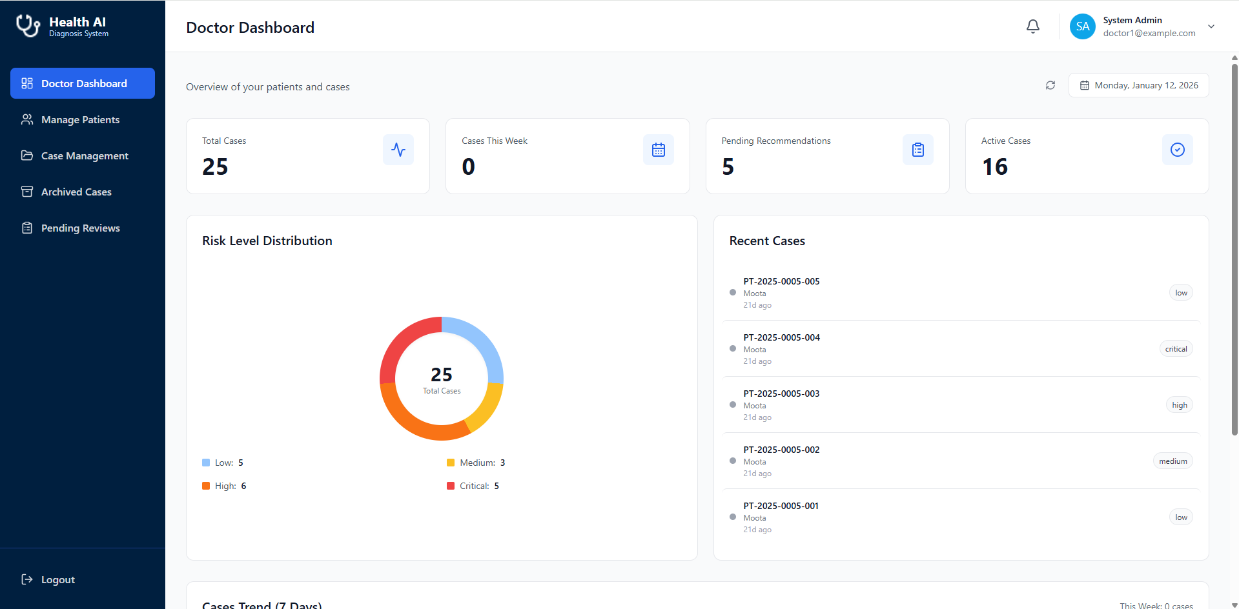Click the doctor1@example.com email text
Screen dimensions: 1239x609
tap(1149, 33)
